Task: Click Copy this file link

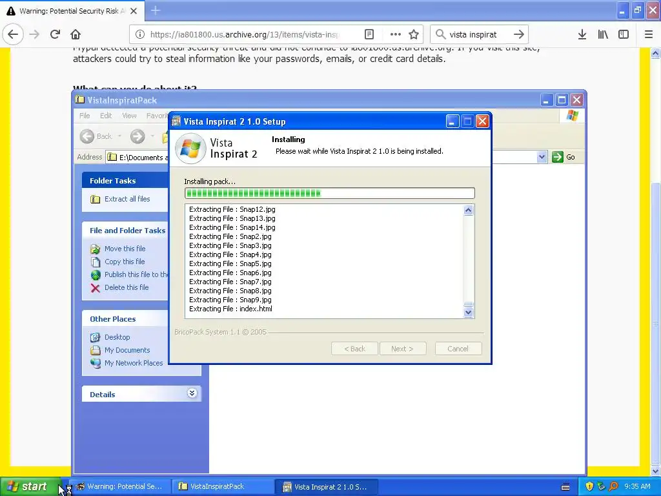Action: pos(125,262)
